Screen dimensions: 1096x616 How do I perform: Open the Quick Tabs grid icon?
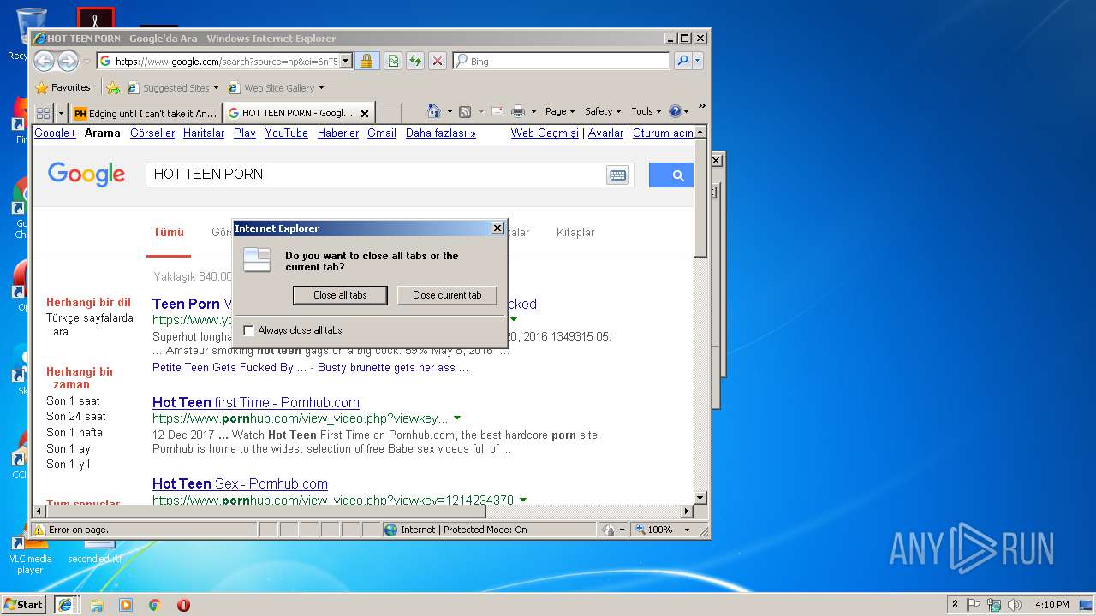43,112
